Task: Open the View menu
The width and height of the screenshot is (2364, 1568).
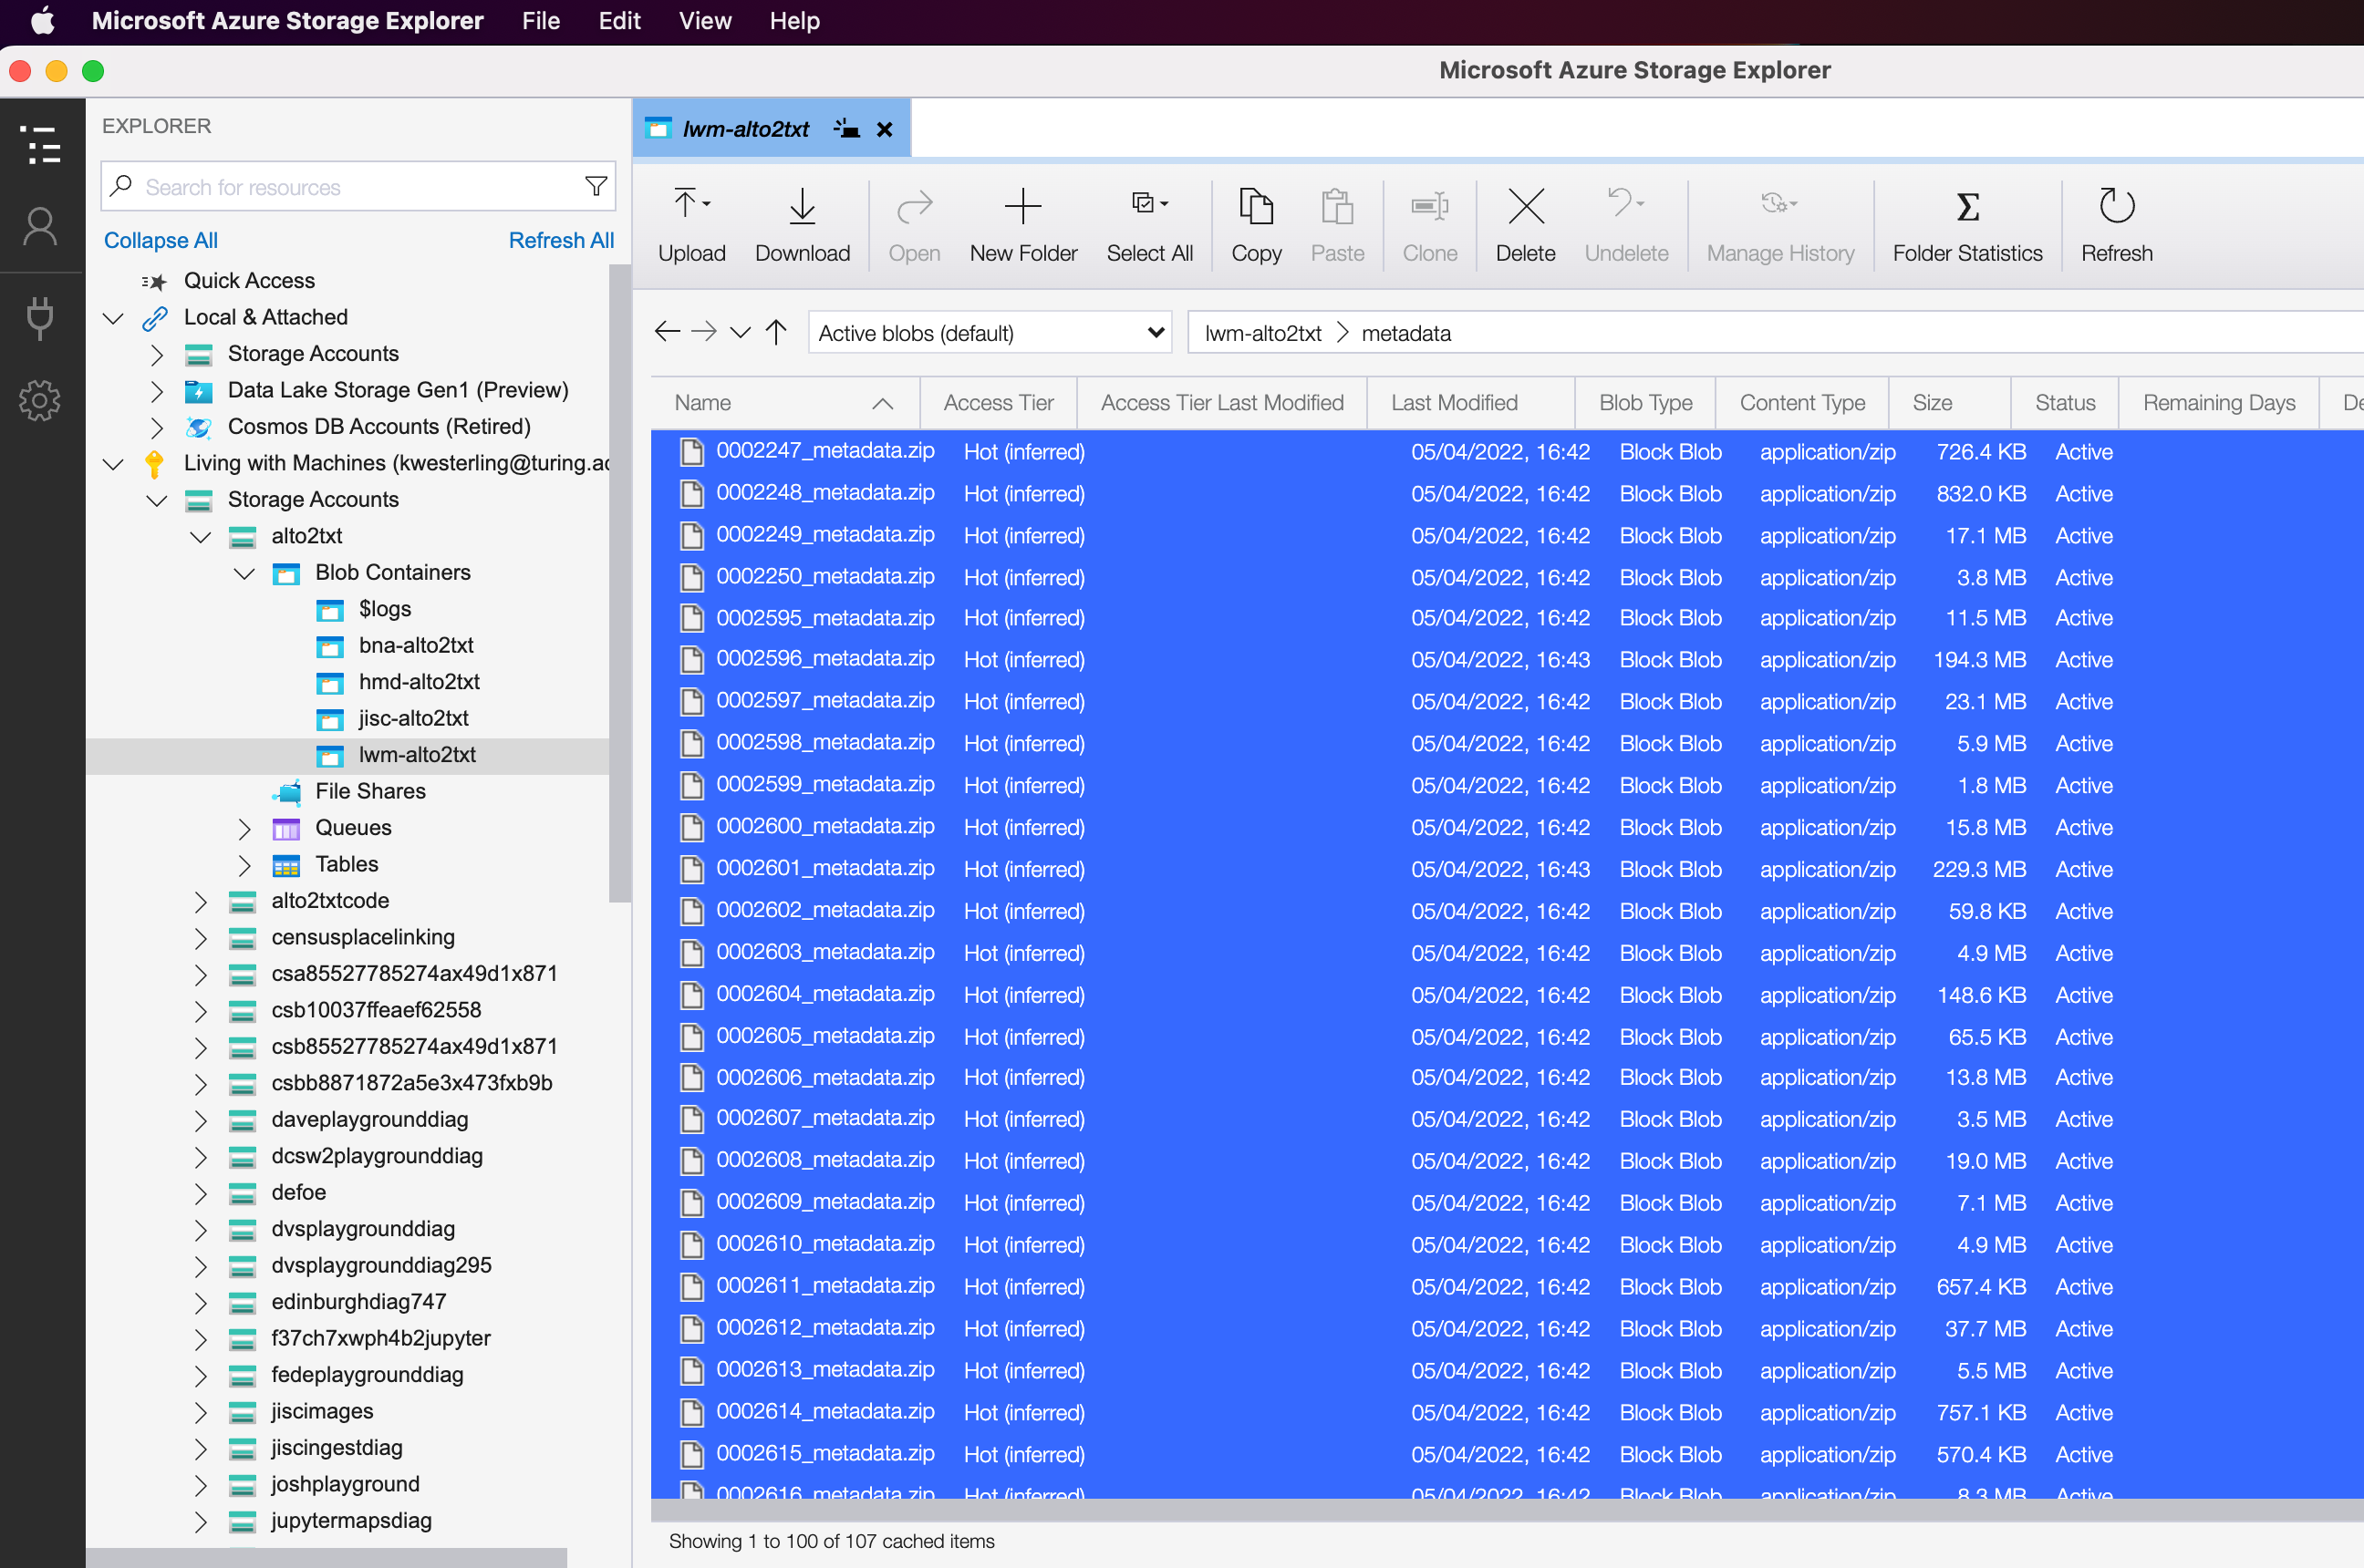Action: (705, 21)
